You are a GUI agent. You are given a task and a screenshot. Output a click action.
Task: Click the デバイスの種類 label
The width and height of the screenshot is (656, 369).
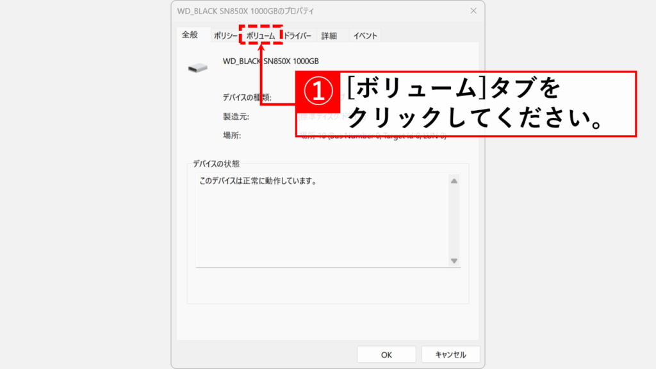(x=247, y=98)
